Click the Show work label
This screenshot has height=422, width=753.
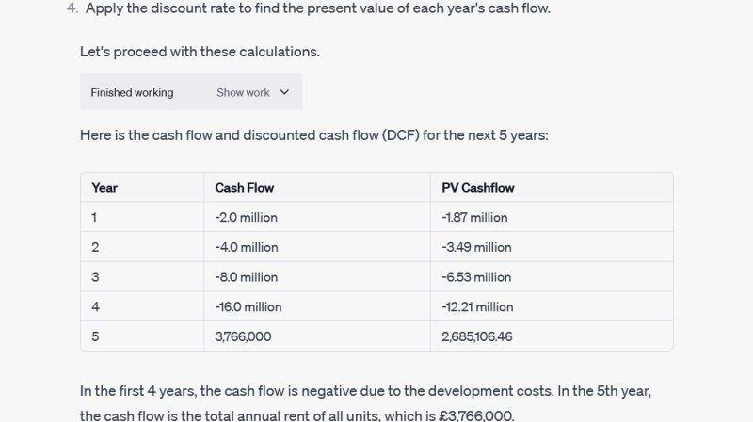click(x=243, y=92)
